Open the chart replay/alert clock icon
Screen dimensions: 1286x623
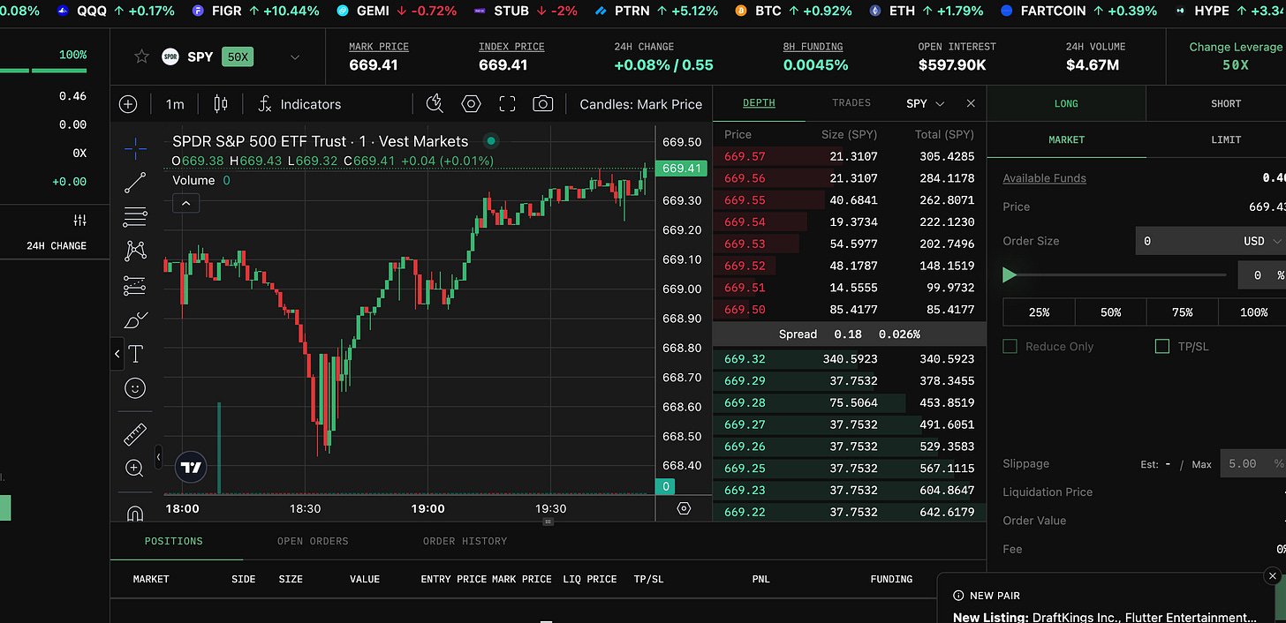point(435,104)
